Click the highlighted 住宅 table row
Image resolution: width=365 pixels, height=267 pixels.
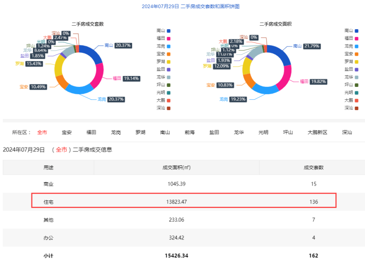click(x=183, y=201)
